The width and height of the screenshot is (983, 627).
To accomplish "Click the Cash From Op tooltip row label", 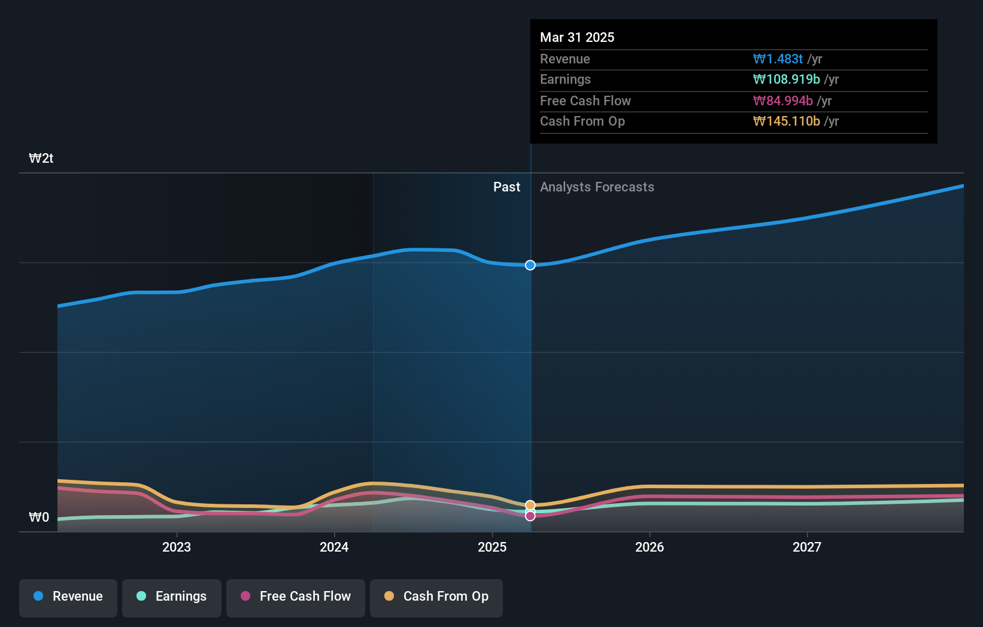I will (x=582, y=121).
